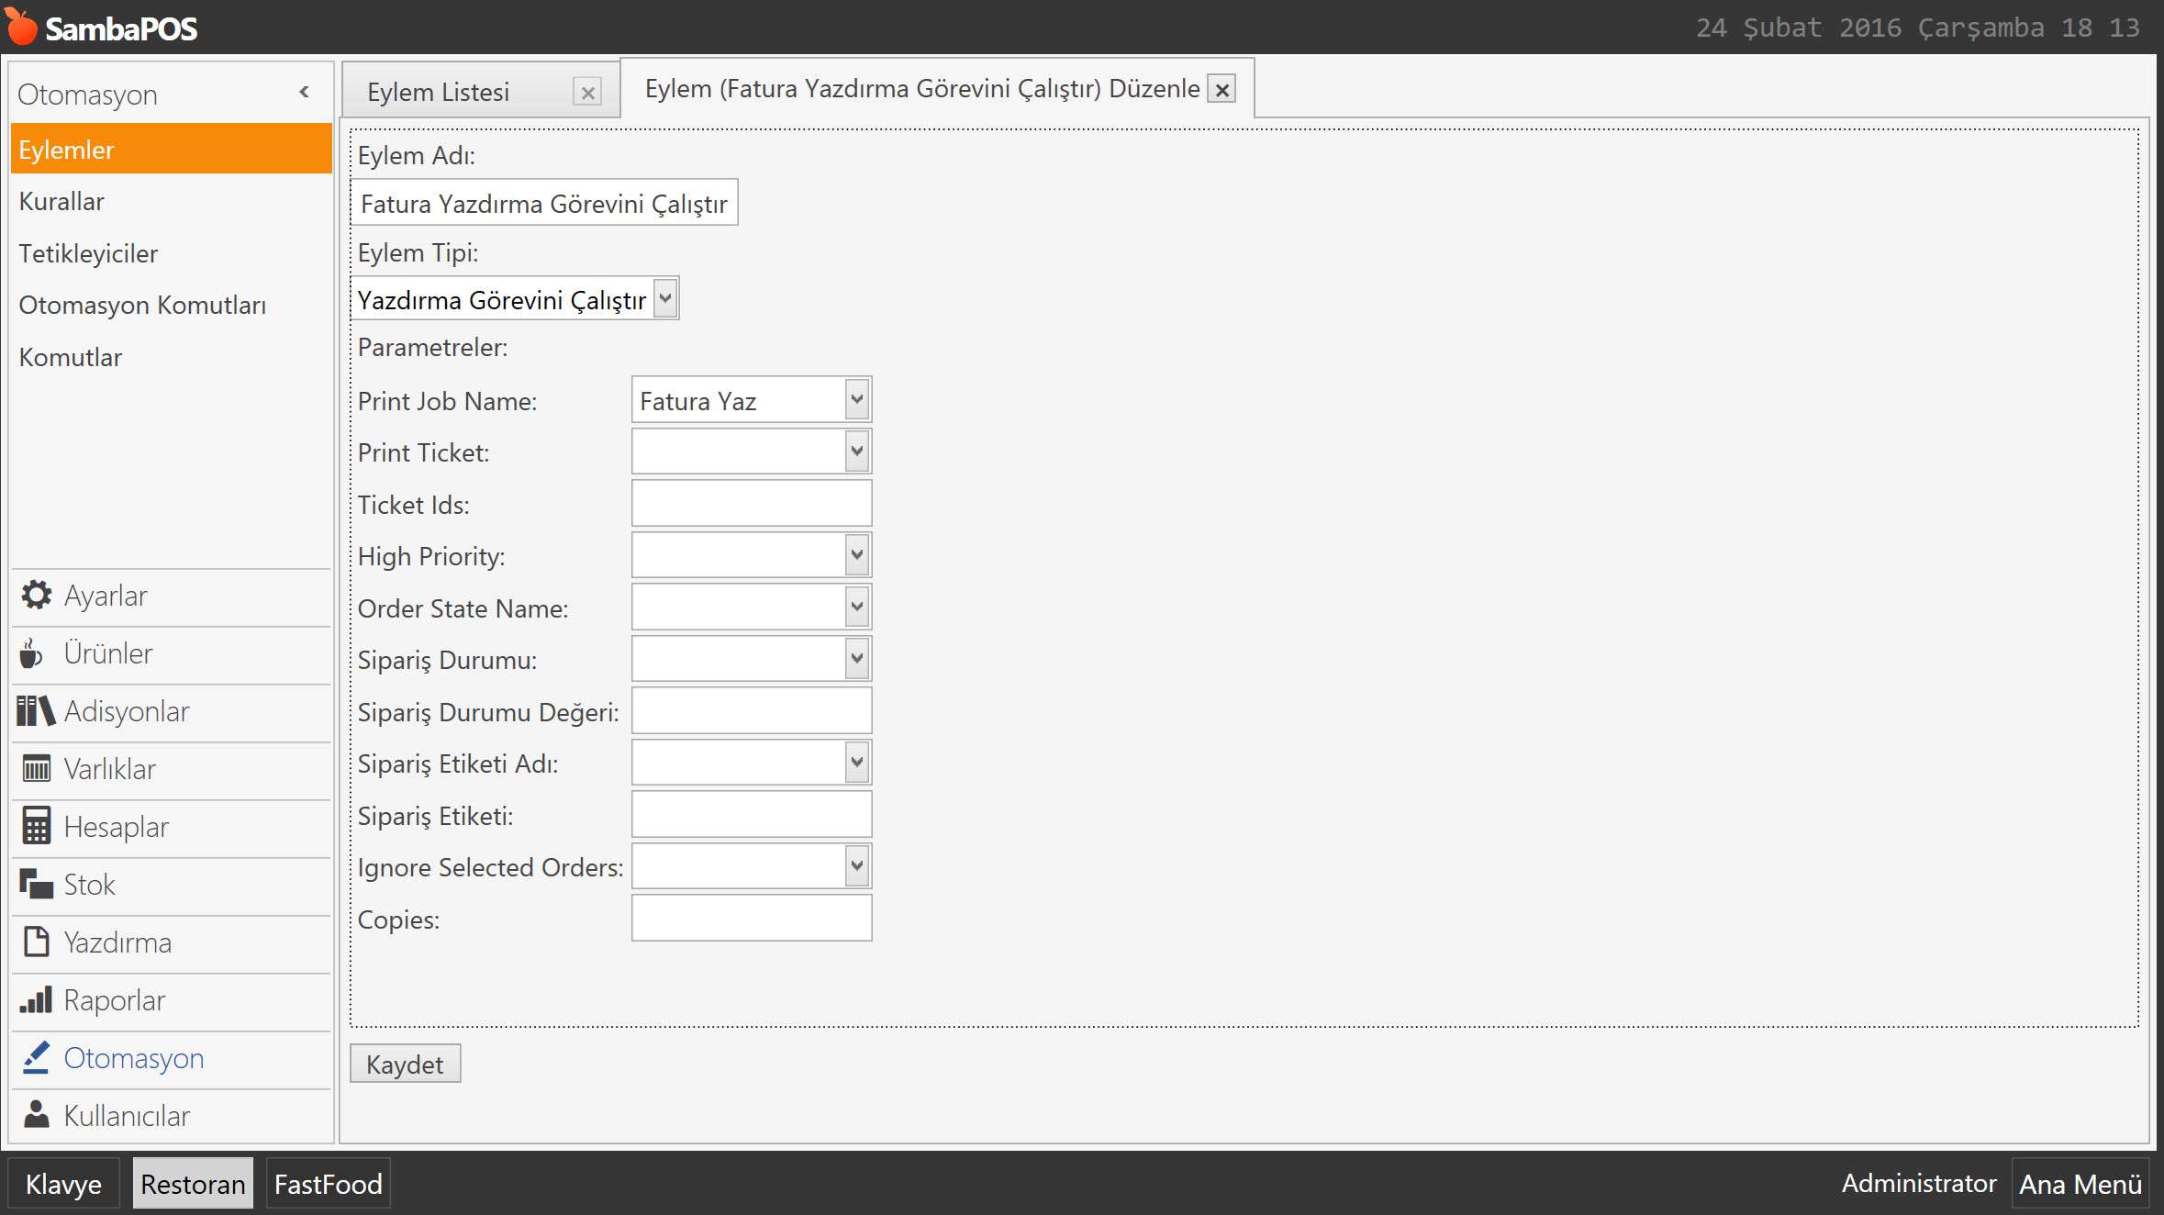
Task: Click the Eylem Adı text field
Action: click(x=544, y=203)
